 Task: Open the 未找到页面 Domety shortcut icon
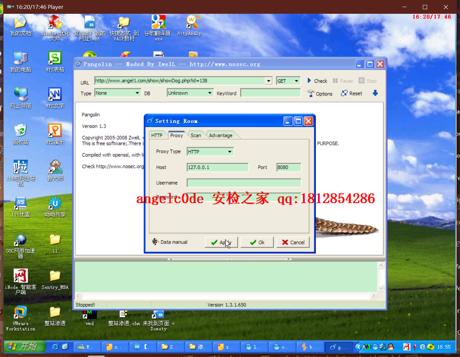[x=158, y=320]
